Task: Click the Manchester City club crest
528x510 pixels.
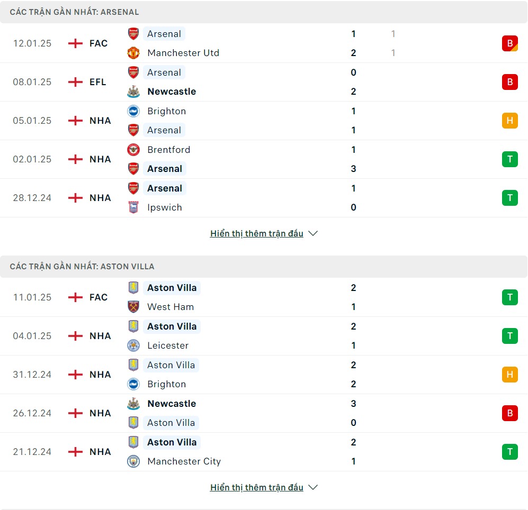Action: click(133, 461)
